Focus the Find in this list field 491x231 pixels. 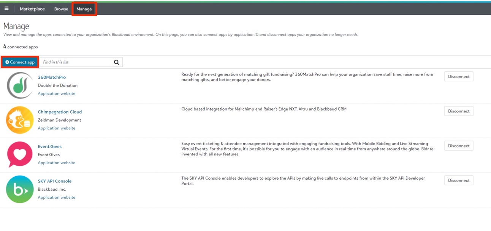[77, 62]
